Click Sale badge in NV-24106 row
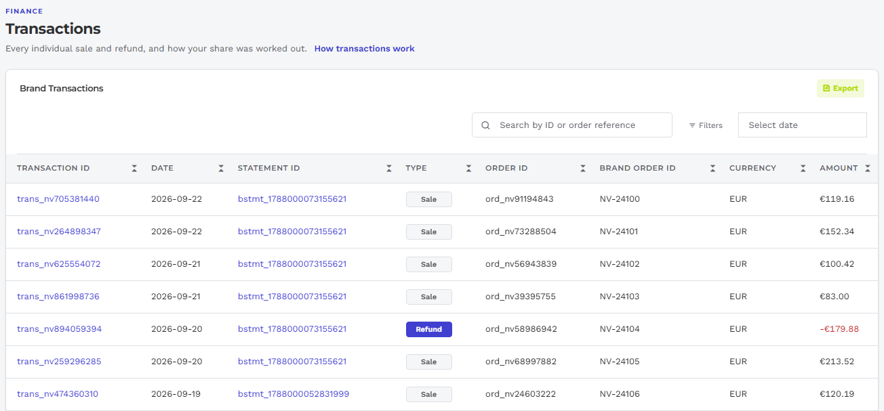Image resolution: width=884 pixels, height=411 pixels. tap(429, 394)
